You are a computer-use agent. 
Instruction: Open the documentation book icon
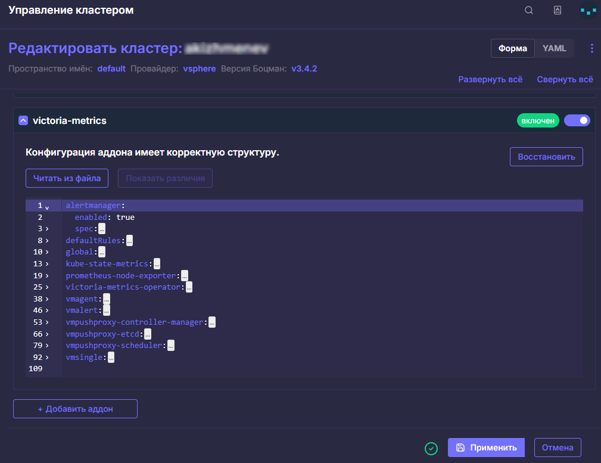coord(558,10)
